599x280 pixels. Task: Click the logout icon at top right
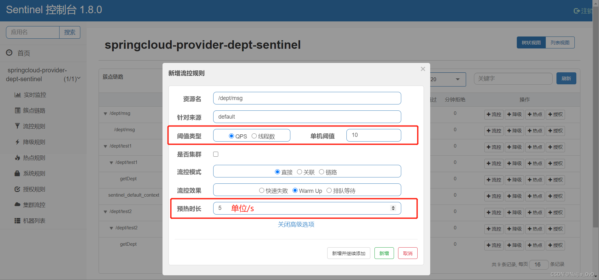[577, 11]
